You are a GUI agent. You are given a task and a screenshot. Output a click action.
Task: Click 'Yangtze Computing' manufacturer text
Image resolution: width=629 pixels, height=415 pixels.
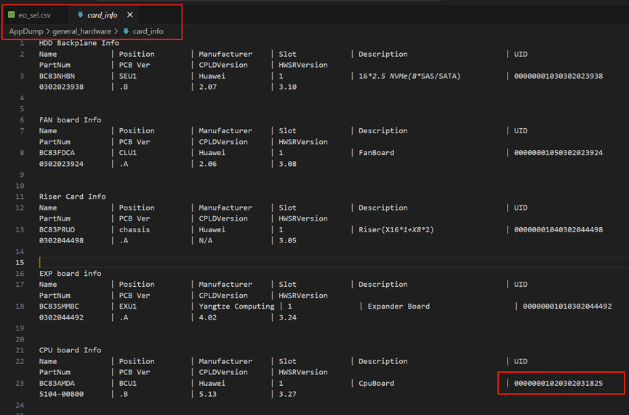click(236, 307)
